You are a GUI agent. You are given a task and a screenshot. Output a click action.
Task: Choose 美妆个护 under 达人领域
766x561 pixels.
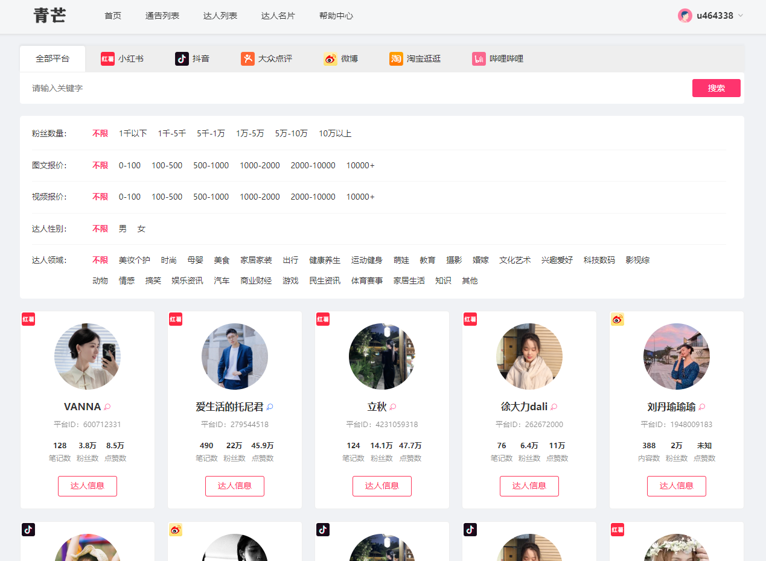134,260
